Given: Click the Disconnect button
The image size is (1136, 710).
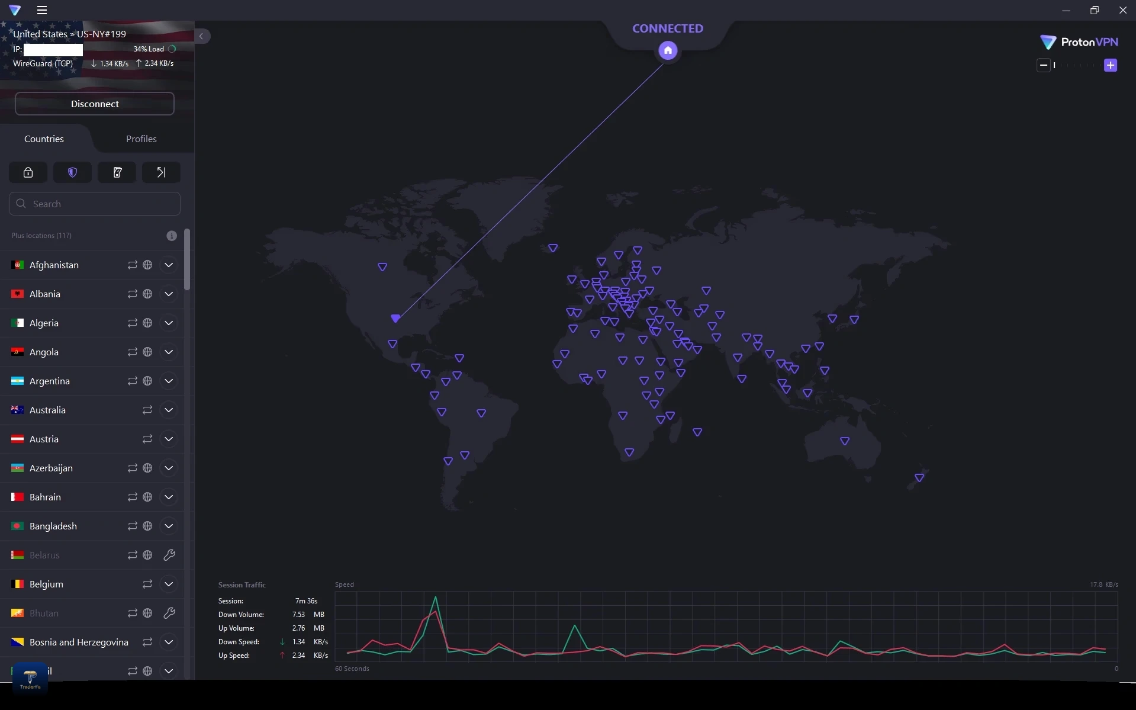Looking at the screenshot, I should (x=95, y=104).
